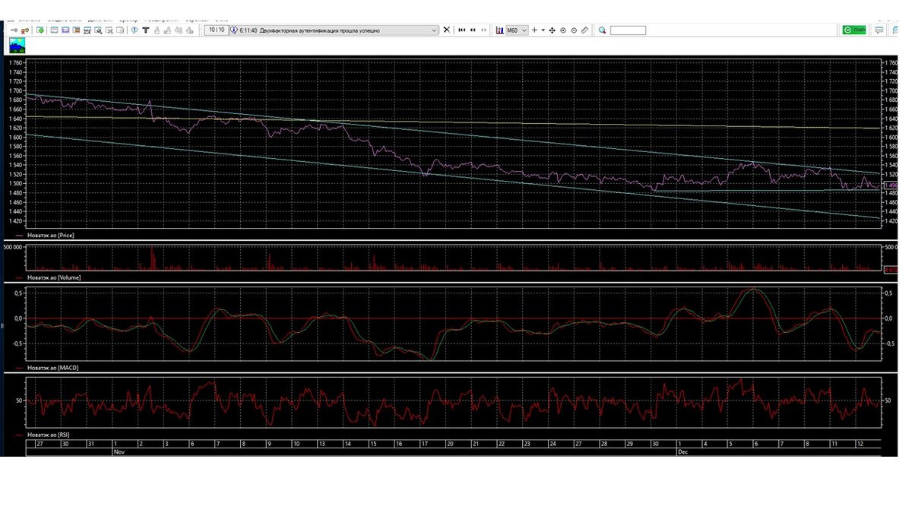Click the 'Новатэк ао [MACD]' legend label
This screenshot has width=912, height=513.
tap(52, 368)
